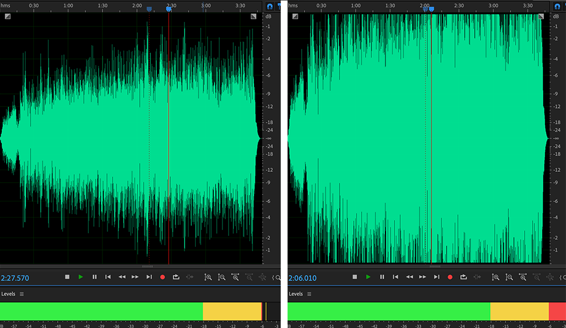This screenshot has height=328, width=566.
Task: Move playhead to next in right transport
Action: pyautogui.click(x=436, y=277)
